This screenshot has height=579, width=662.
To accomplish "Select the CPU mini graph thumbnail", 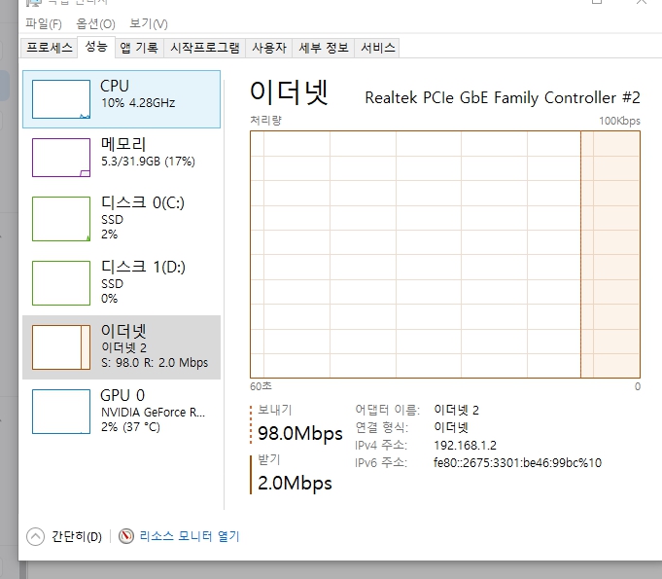I will pos(61,99).
